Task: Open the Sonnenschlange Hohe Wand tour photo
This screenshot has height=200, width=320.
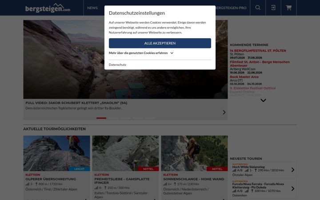Action: [x=194, y=153]
